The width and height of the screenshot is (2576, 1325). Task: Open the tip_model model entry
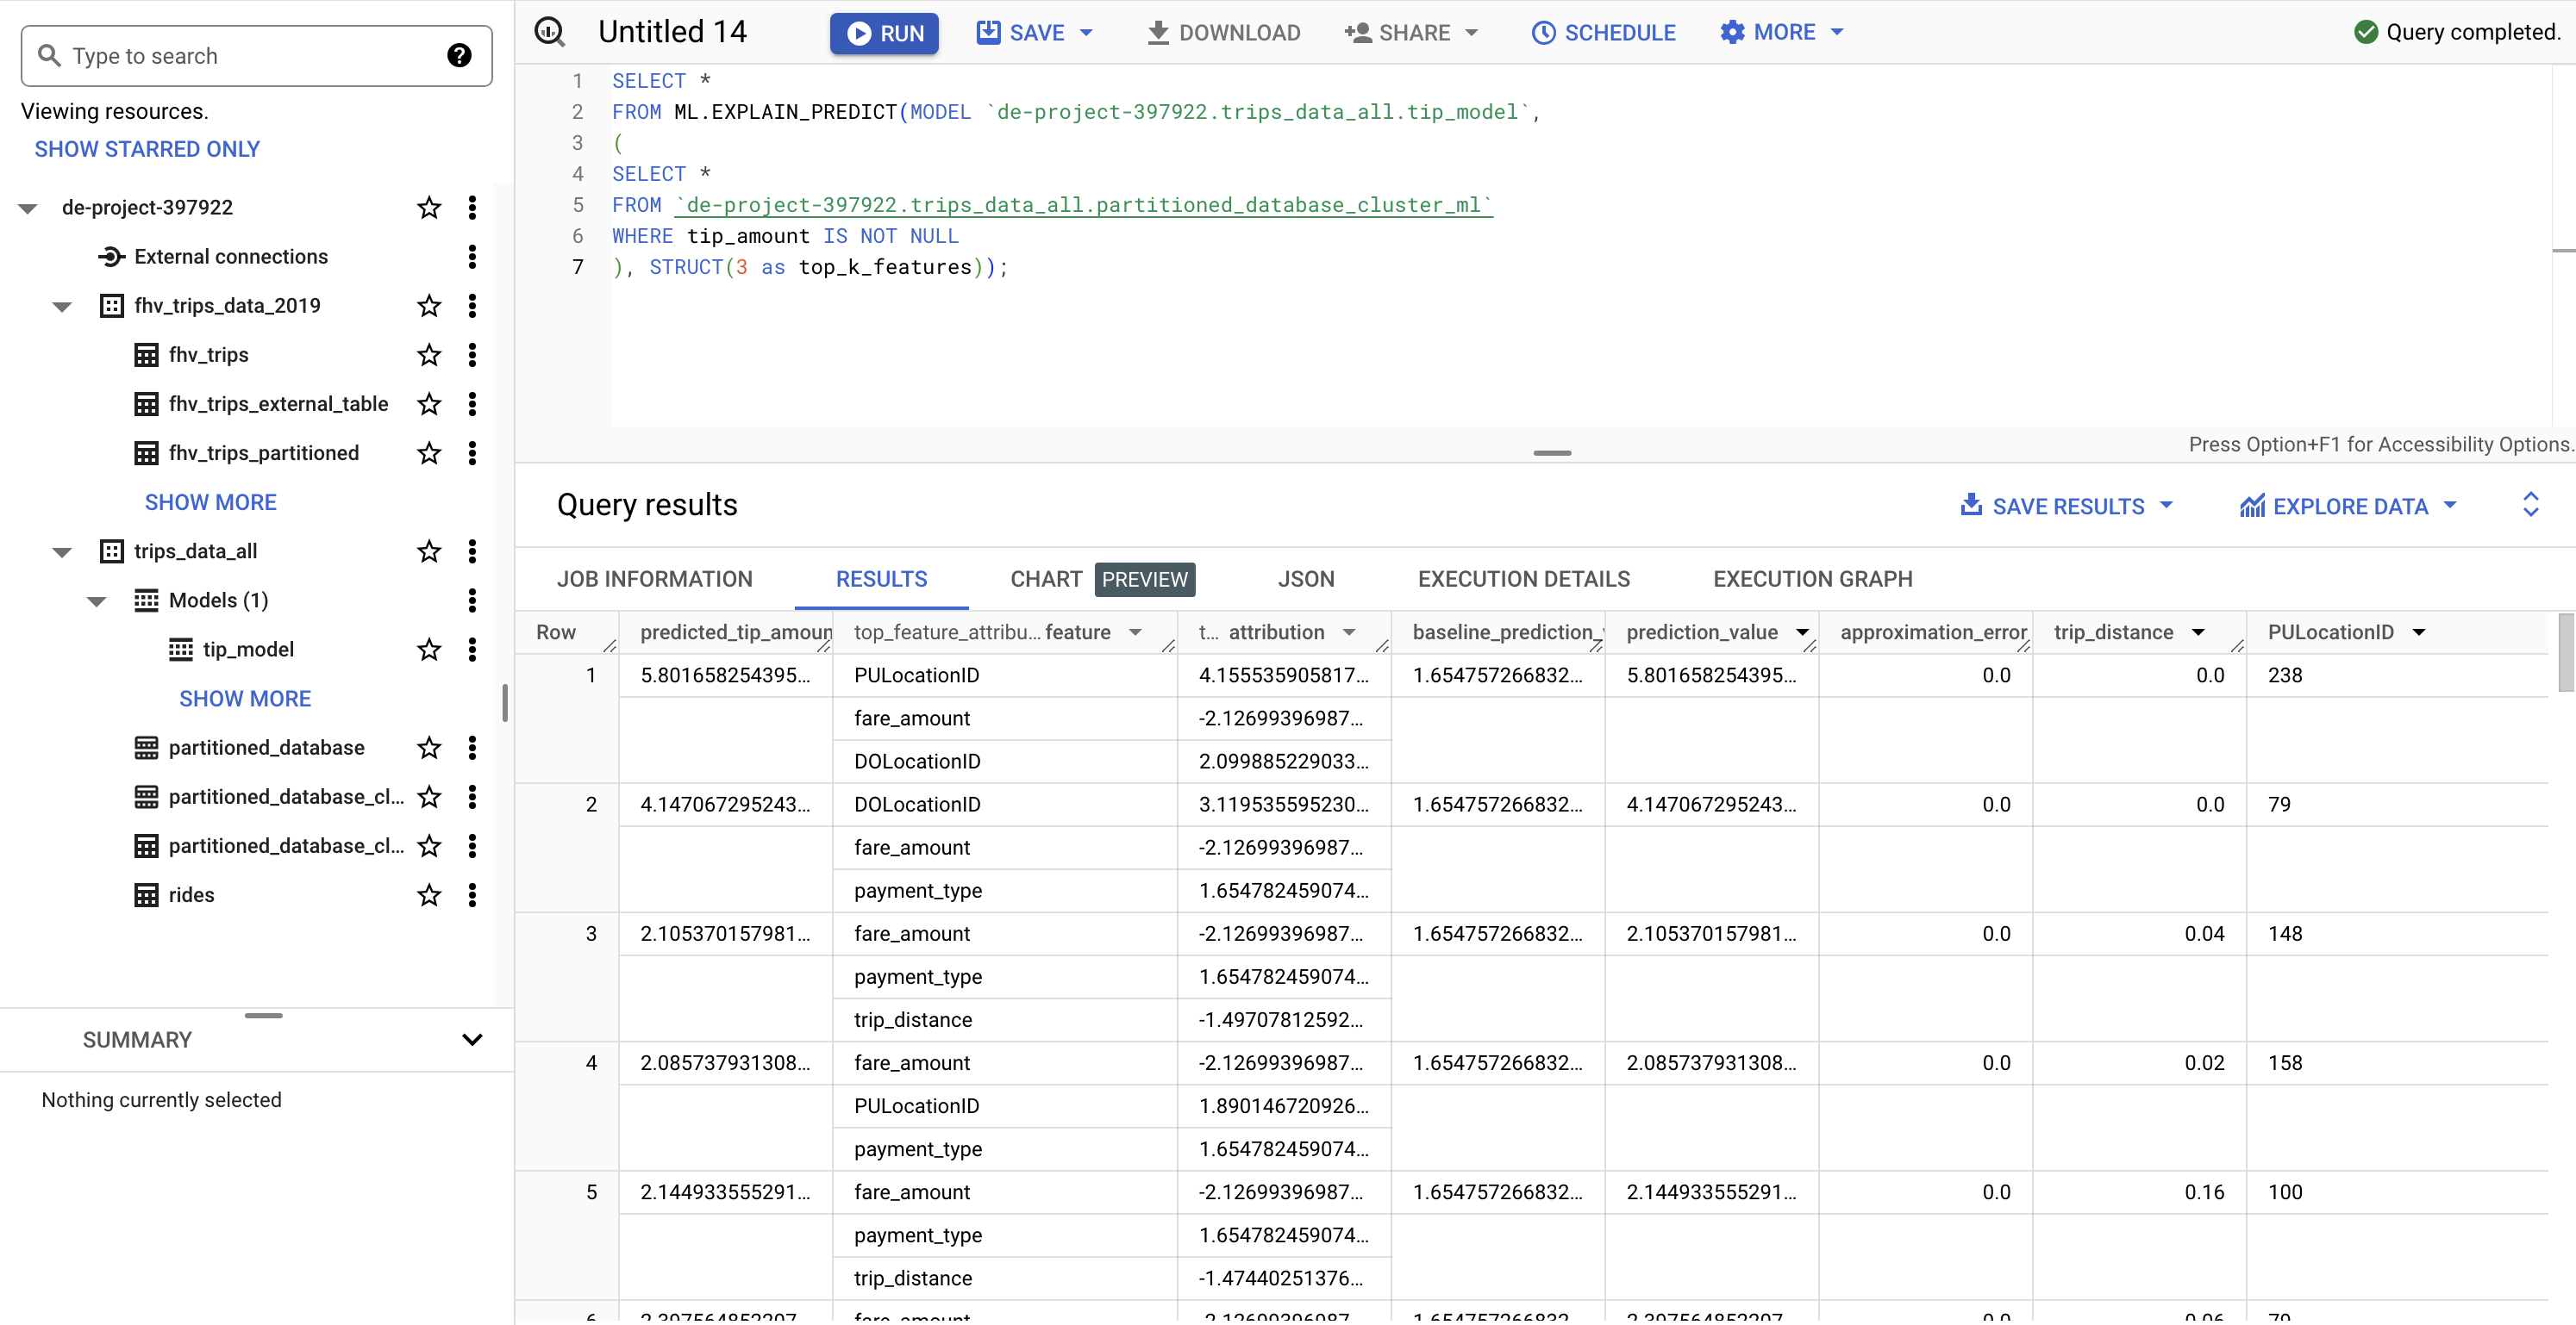point(248,650)
